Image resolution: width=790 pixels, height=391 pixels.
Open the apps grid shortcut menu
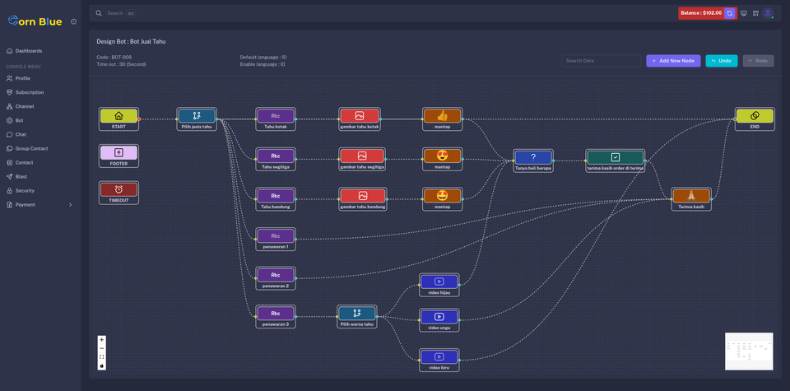tap(755, 13)
